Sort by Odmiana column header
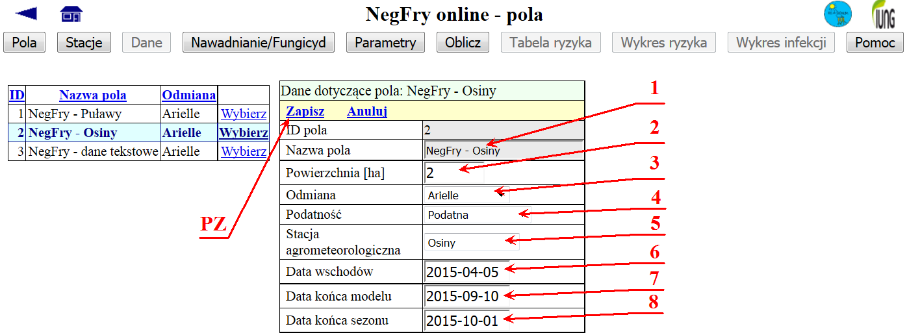907x335 pixels. coord(189,95)
